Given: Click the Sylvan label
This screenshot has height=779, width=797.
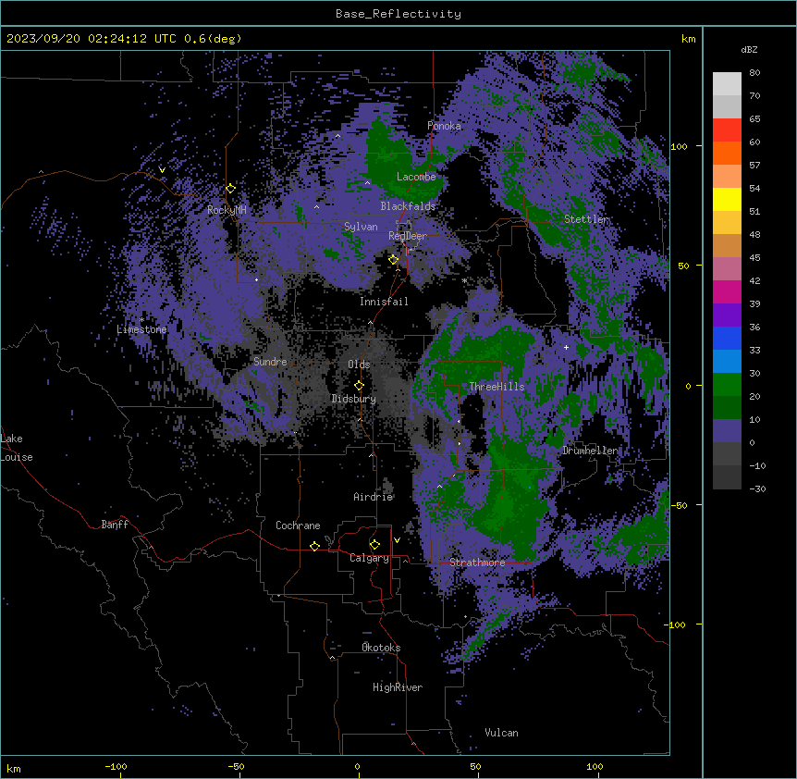Looking at the screenshot, I should point(361,227).
